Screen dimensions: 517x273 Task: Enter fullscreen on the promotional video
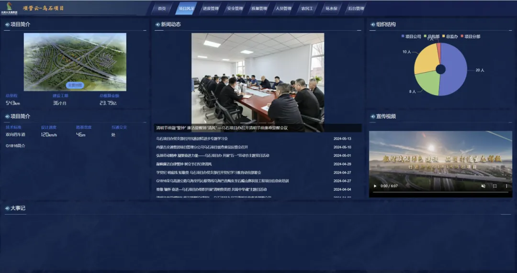pyautogui.click(x=495, y=186)
